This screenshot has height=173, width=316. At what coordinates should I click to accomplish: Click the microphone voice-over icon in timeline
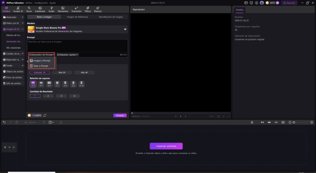252,122
